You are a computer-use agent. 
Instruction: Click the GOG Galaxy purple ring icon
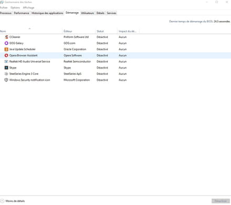pyautogui.click(x=6, y=43)
